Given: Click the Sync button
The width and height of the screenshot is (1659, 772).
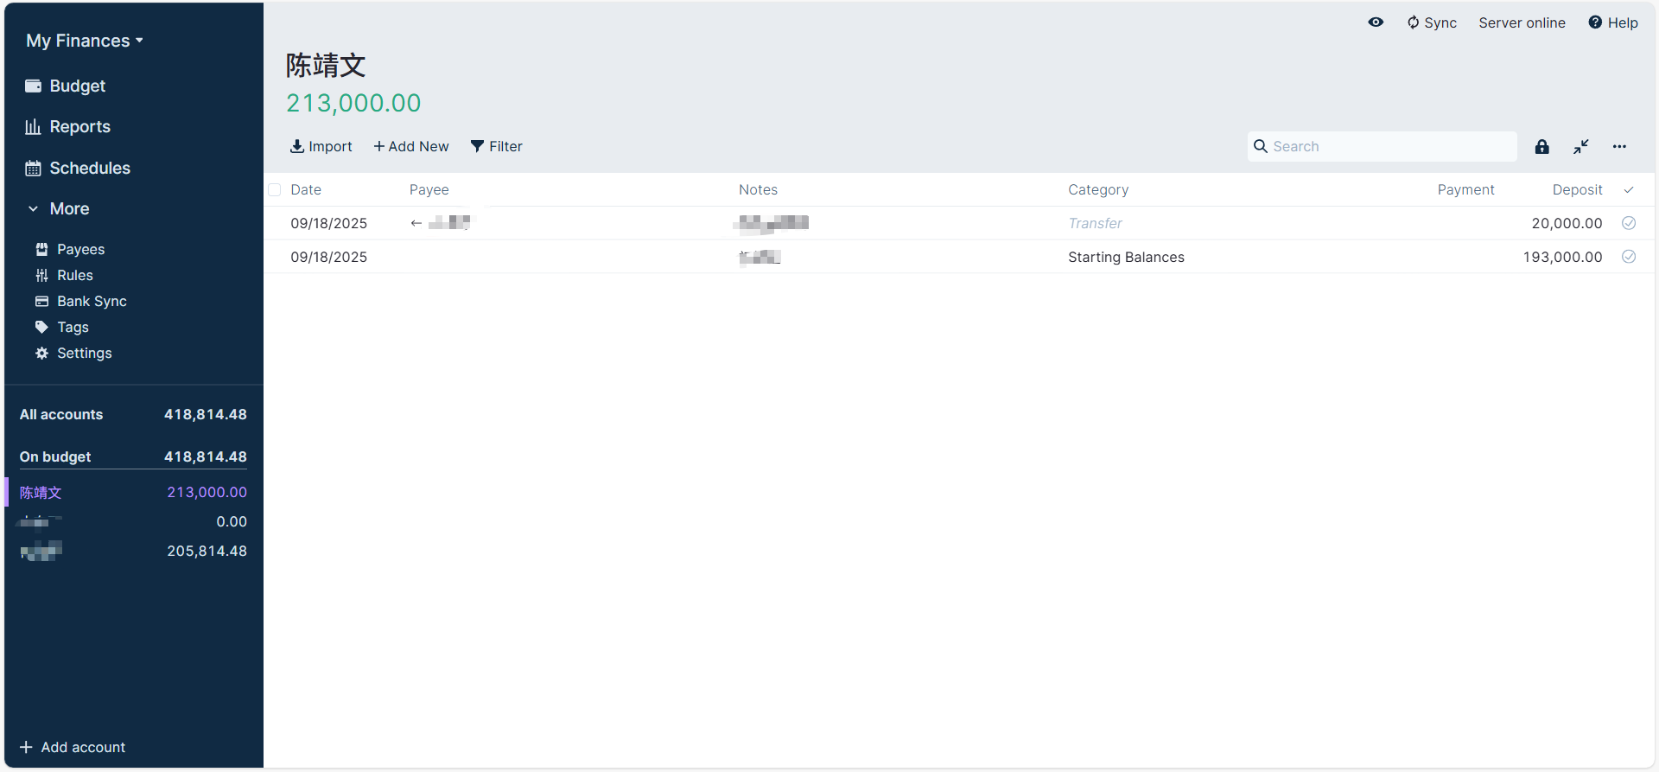Looking at the screenshot, I should (1432, 22).
